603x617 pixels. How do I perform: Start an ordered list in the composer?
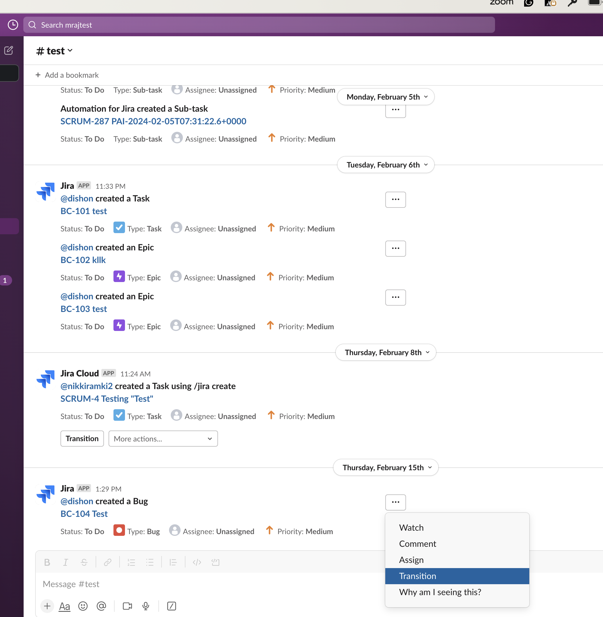coord(131,563)
